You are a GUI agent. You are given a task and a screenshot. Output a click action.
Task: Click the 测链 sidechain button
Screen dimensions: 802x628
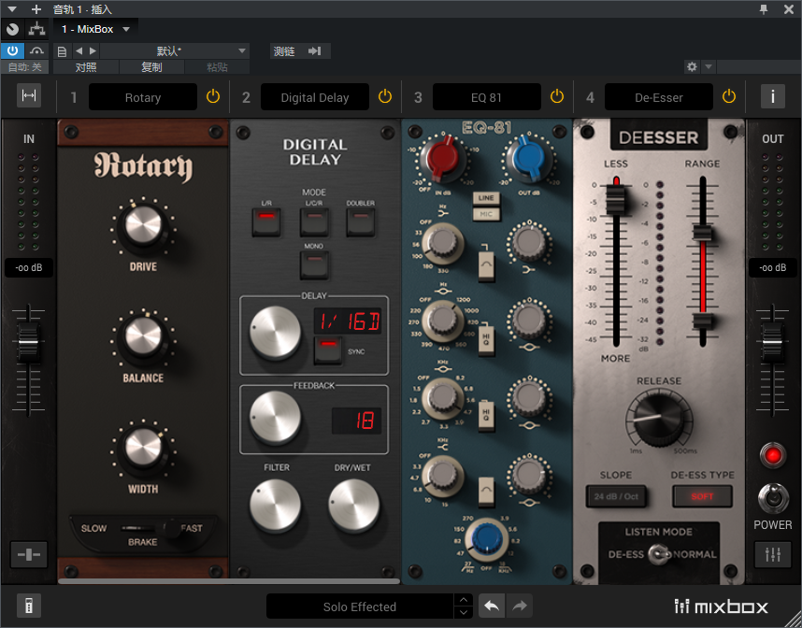point(284,51)
